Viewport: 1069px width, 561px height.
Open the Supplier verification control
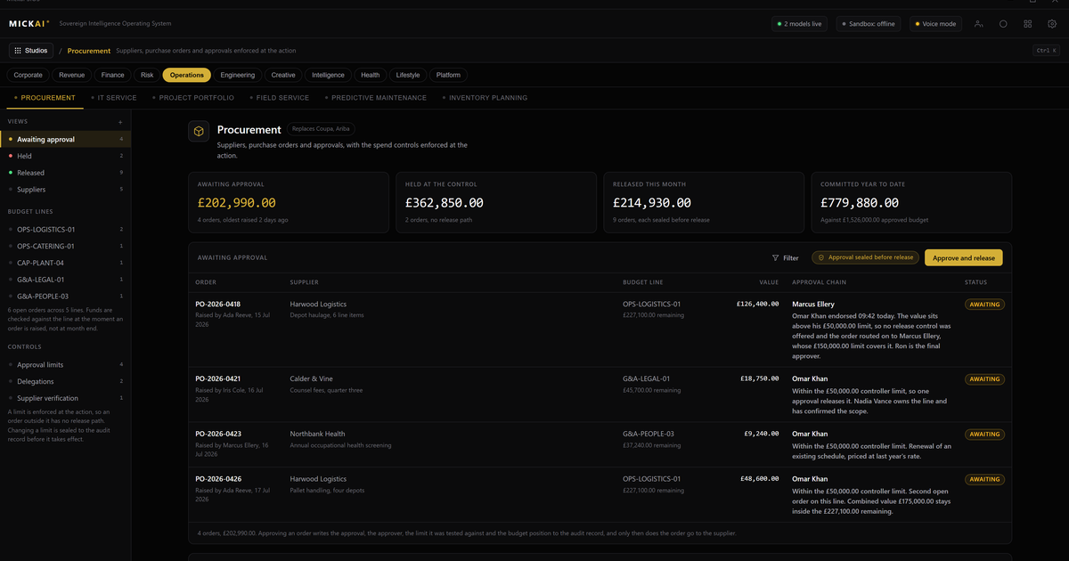(x=65, y=398)
